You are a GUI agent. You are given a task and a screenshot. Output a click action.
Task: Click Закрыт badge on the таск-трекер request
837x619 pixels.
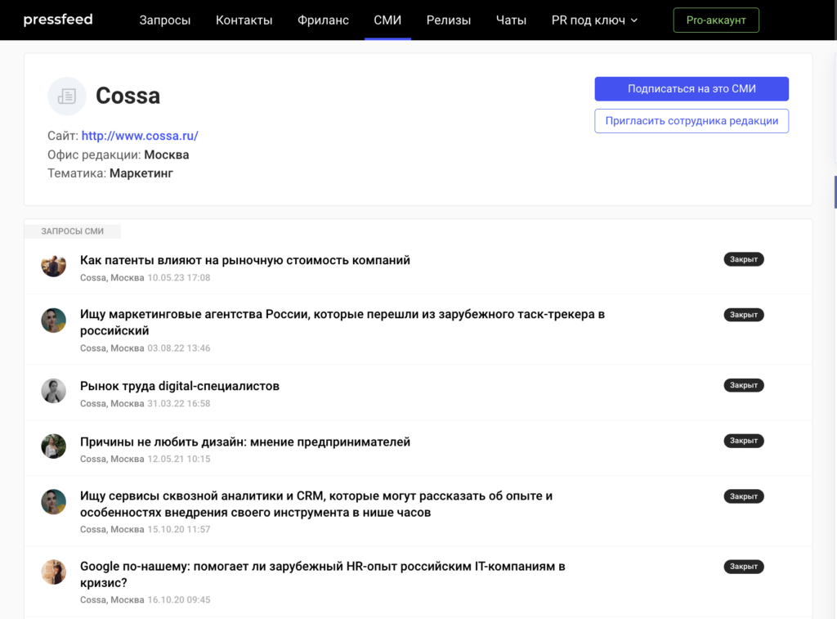coord(744,315)
